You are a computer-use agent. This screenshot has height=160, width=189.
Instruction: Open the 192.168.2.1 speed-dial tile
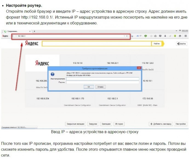[113, 98]
